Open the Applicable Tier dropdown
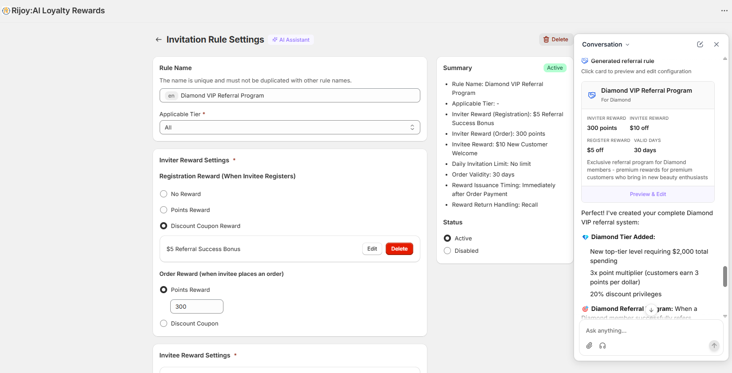Screen dimensions: 732x373 tap(290, 127)
